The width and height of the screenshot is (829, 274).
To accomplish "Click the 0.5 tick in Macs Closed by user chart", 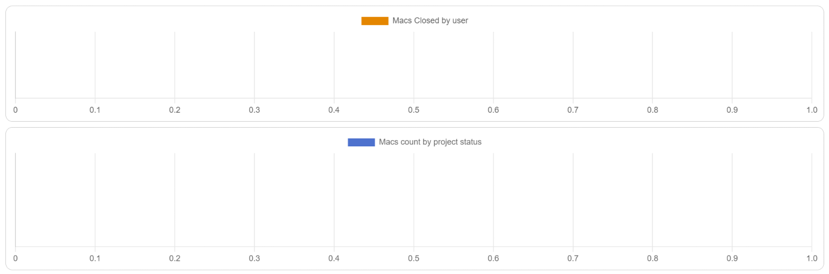I will pos(414,110).
